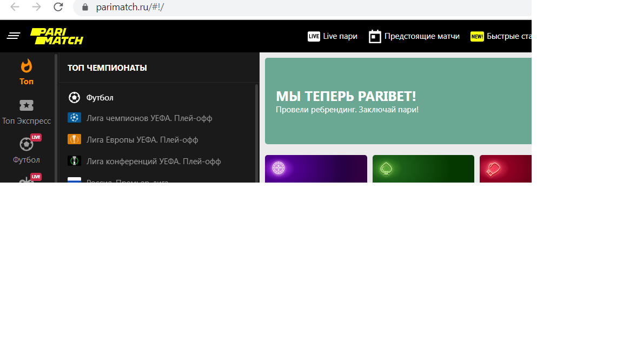This screenshot has width=623, height=350.
Task: Open the Футбол sidebar section
Action: coord(26,159)
